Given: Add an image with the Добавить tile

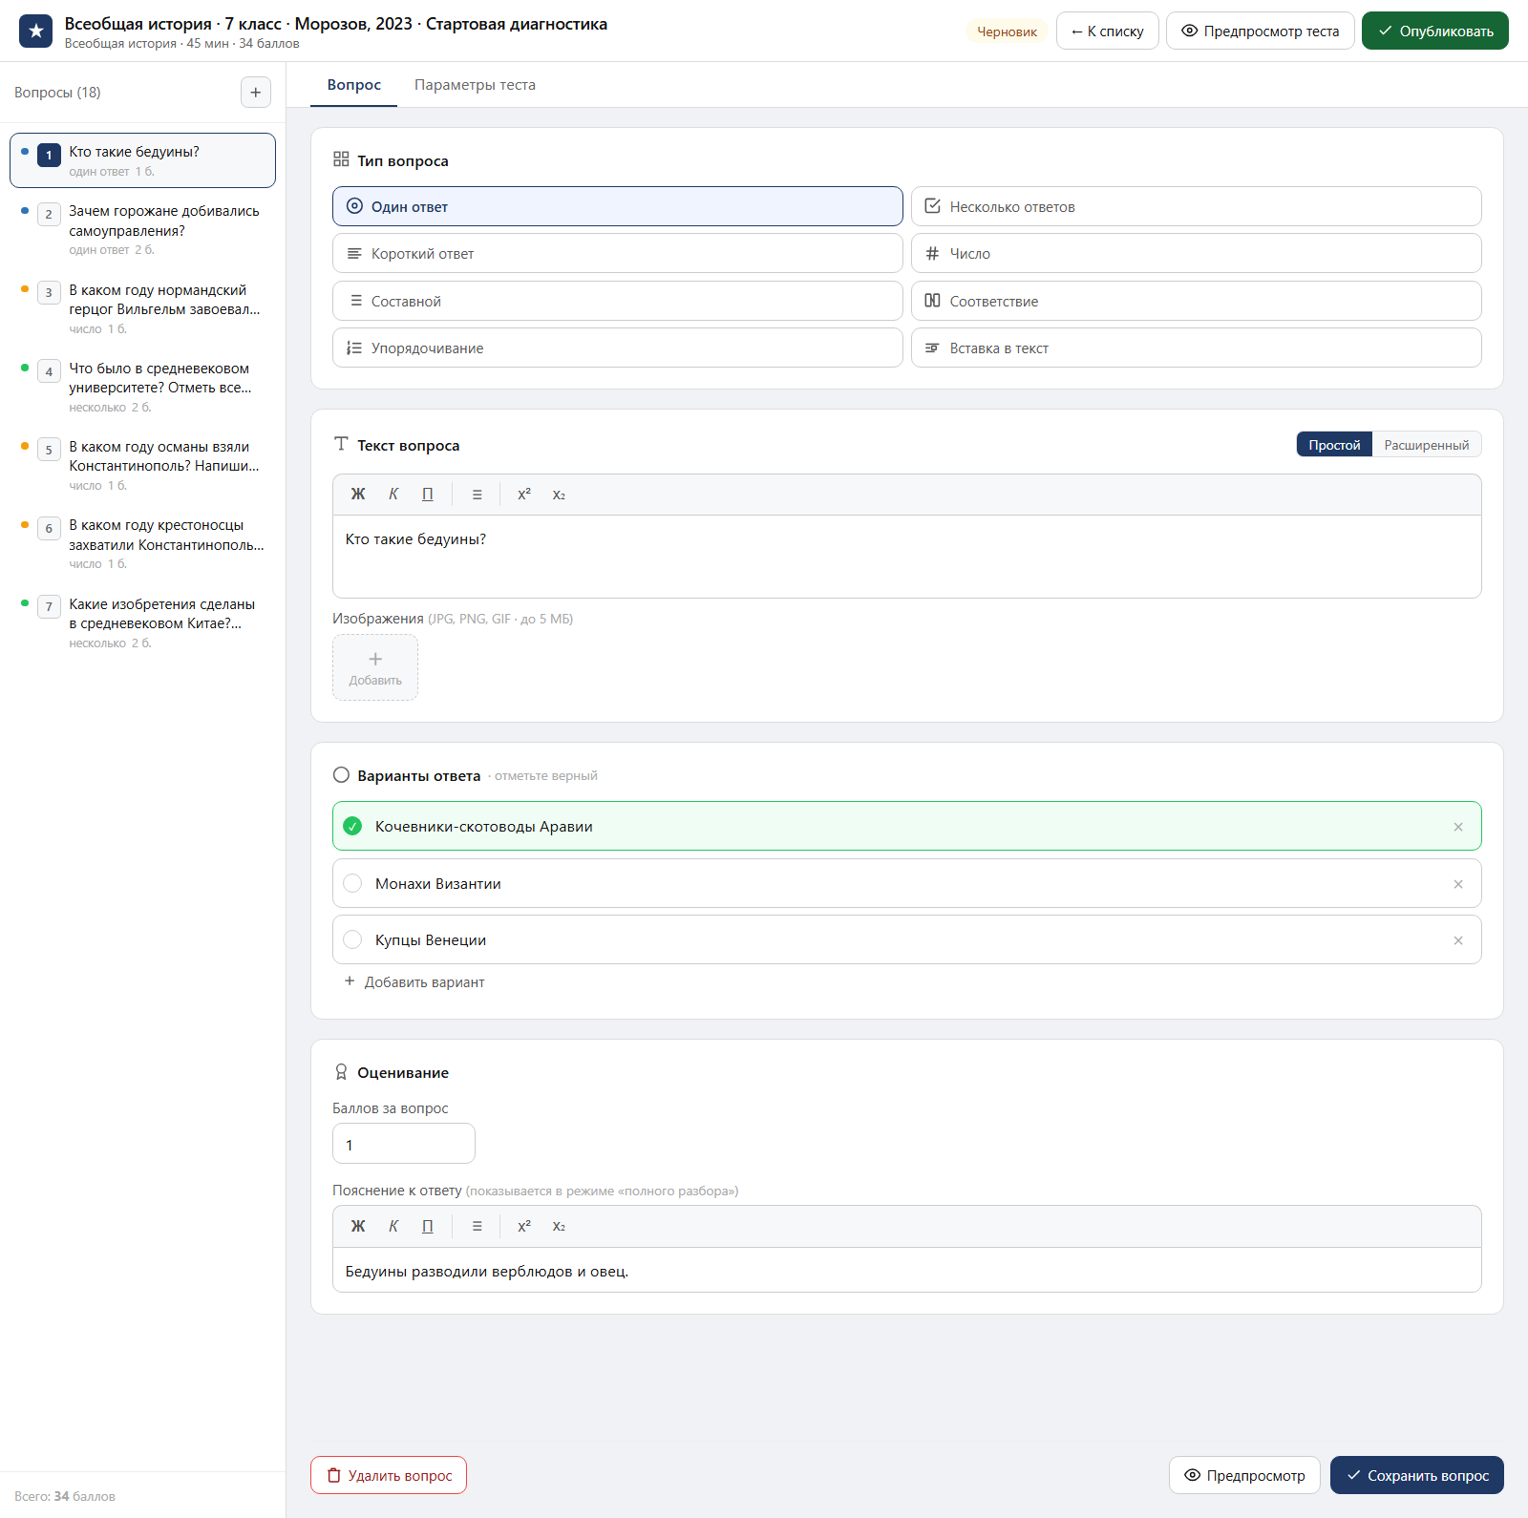Looking at the screenshot, I should tap(375, 667).
